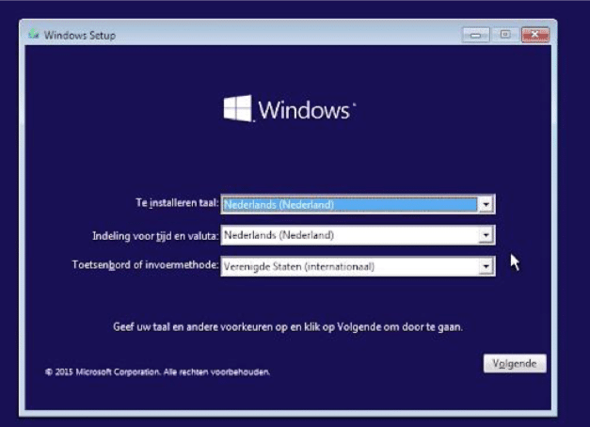Screen dimensions: 590x427
Task: Click the 'Indeling voor tijd en valuta:' label
Action: coord(155,236)
